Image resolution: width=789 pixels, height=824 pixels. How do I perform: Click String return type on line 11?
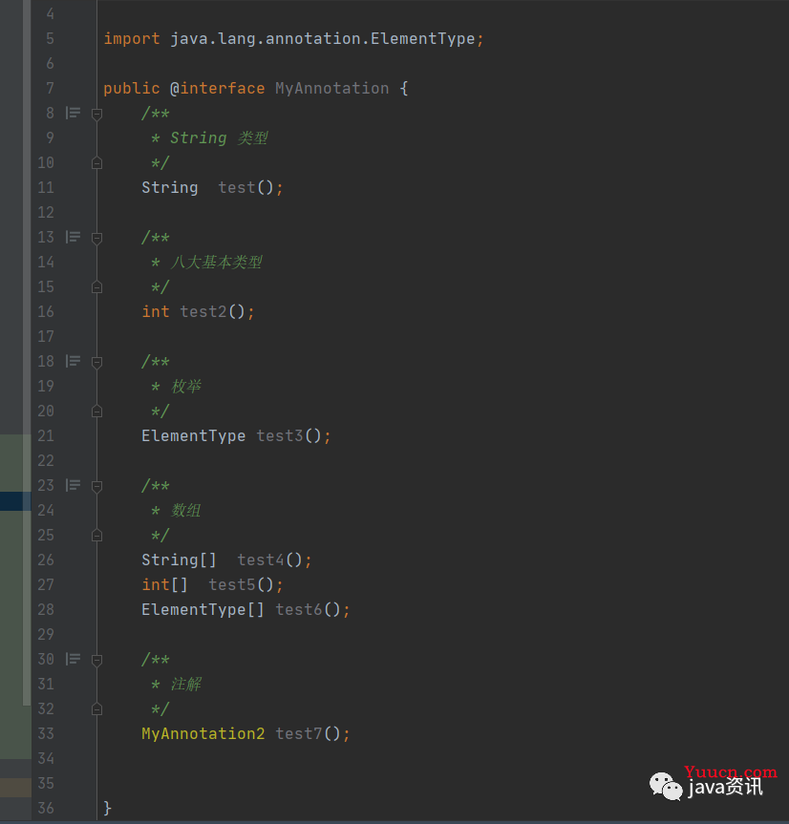pos(170,187)
